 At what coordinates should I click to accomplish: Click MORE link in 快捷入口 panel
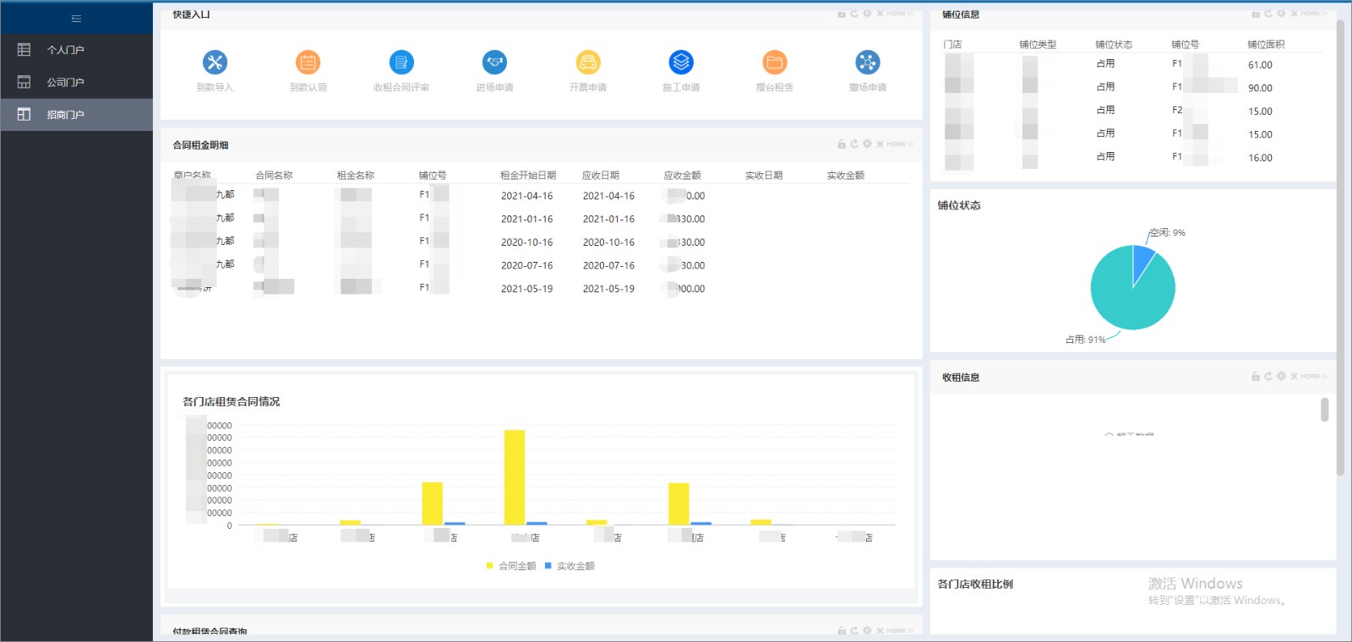click(900, 14)
